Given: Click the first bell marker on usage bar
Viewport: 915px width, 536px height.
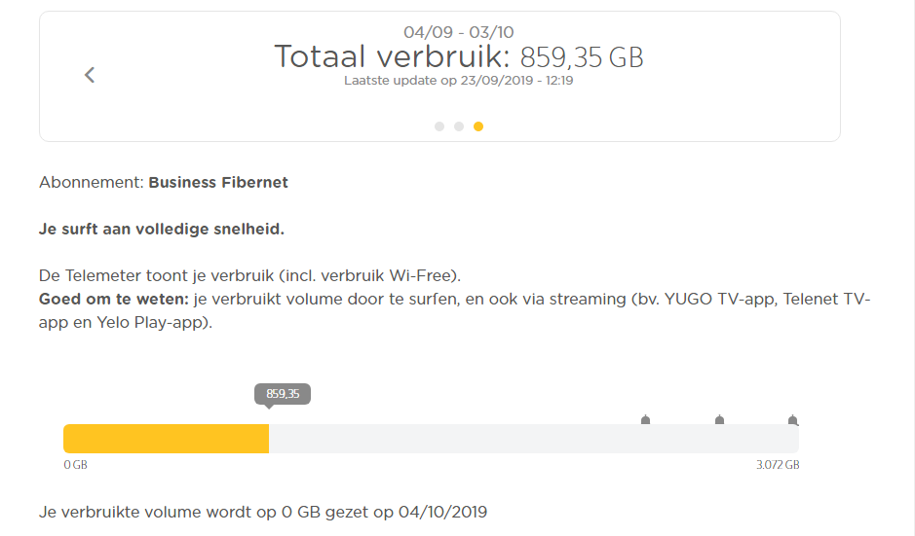Looking at the screenshot, I should click(645, 420).
